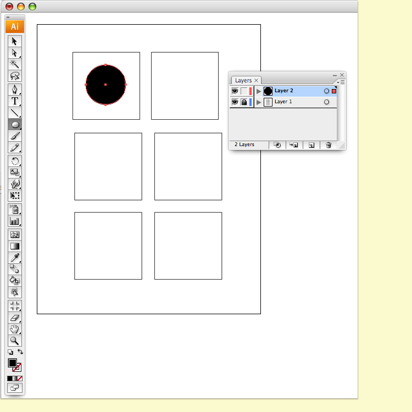Expand Layer 2 contents
Screen dimensions: 412x412
(259, 91)
